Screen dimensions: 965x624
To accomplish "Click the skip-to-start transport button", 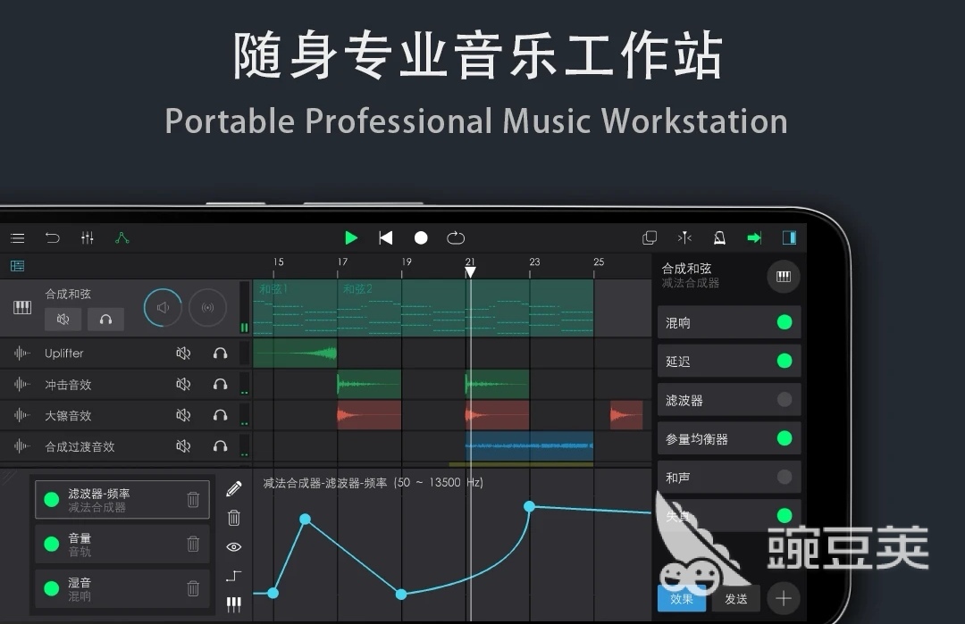I will [x=386, y=237].
